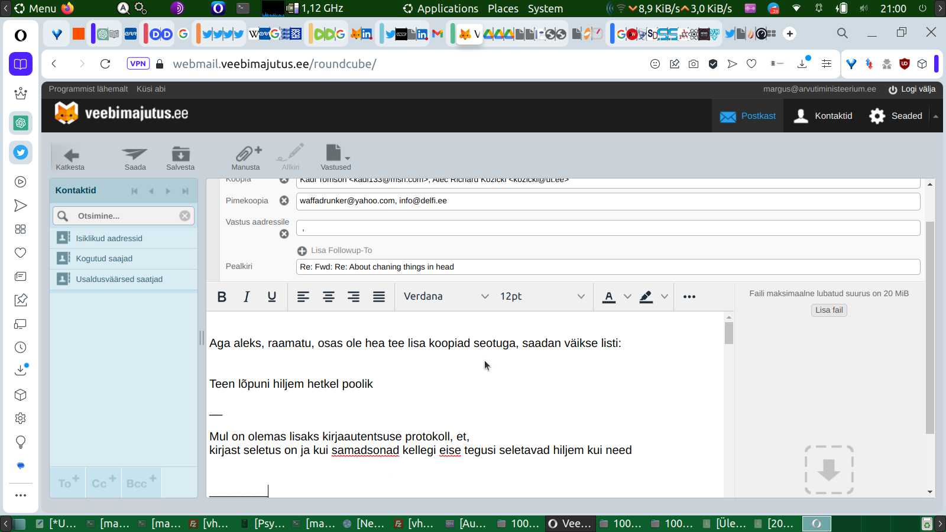Remove the Vastus aadressile field
The width and height of the screenshot is (946, 532).
pos(284,234)
